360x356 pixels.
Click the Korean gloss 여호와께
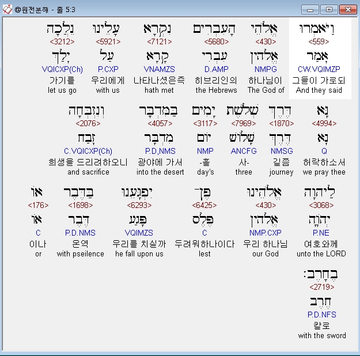[321, 244]
